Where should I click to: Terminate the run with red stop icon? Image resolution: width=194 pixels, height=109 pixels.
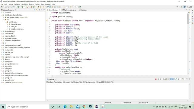[156, 79]
